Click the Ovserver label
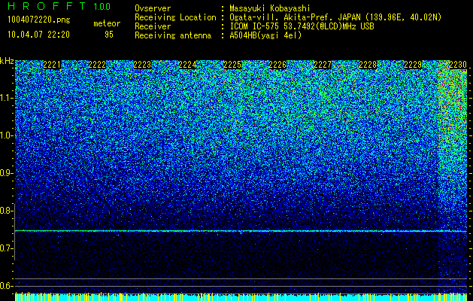This screenshot has width=473, height=301. (153, 8)
